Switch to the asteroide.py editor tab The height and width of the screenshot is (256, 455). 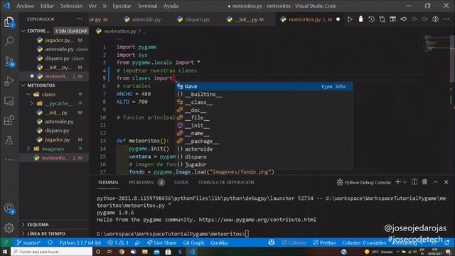pos(142,19)
